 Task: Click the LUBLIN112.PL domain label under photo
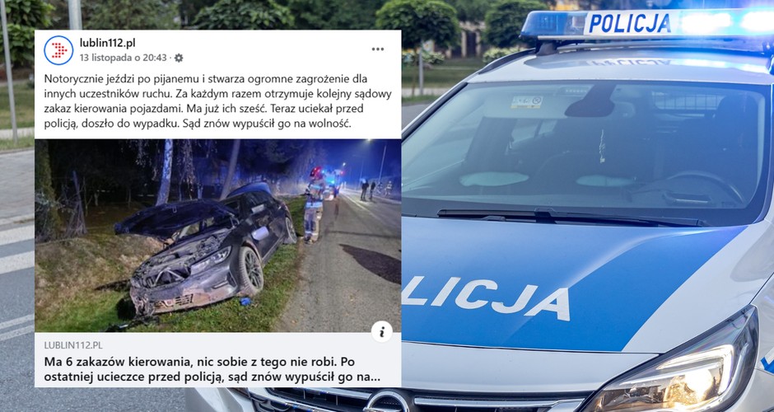click(x=73, y=345)
